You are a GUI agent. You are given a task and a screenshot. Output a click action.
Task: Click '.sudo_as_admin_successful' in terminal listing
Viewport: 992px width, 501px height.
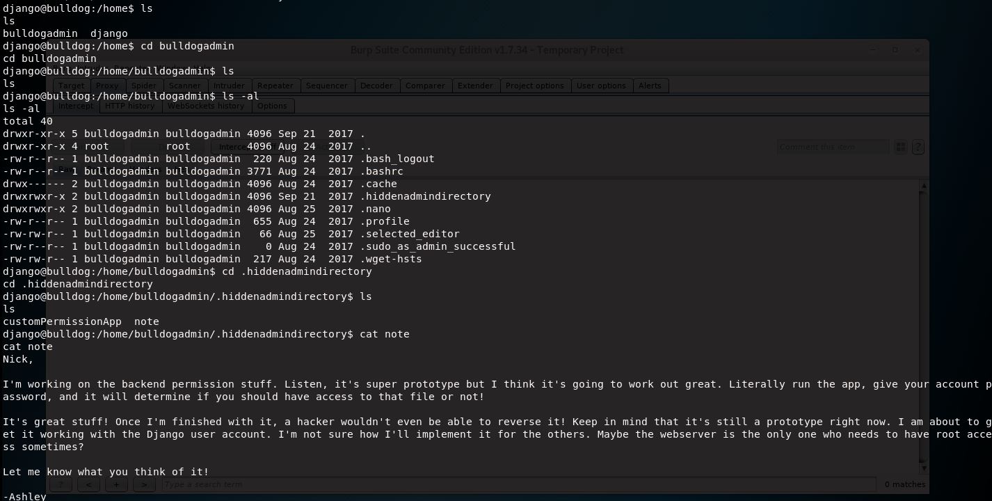click(x=438, y=246)
